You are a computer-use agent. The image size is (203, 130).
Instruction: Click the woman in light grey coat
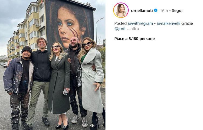[x=91, y=83]
